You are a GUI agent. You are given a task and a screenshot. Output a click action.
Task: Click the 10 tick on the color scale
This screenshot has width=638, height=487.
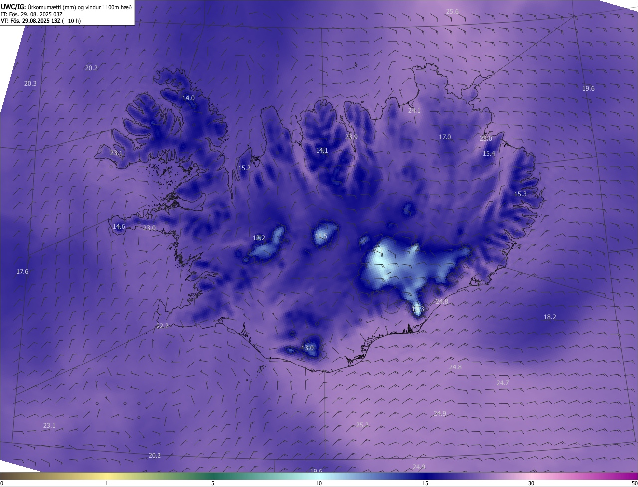319,483
